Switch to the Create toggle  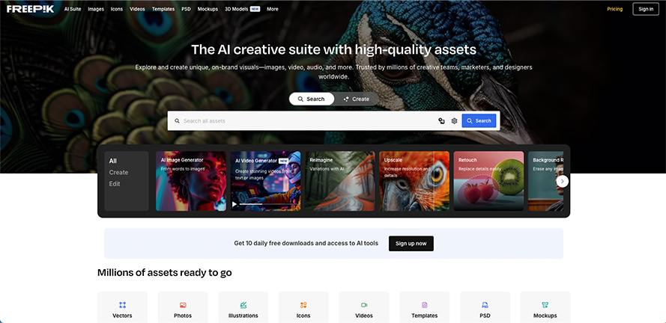pyautogui.click(x=357, y=99)
